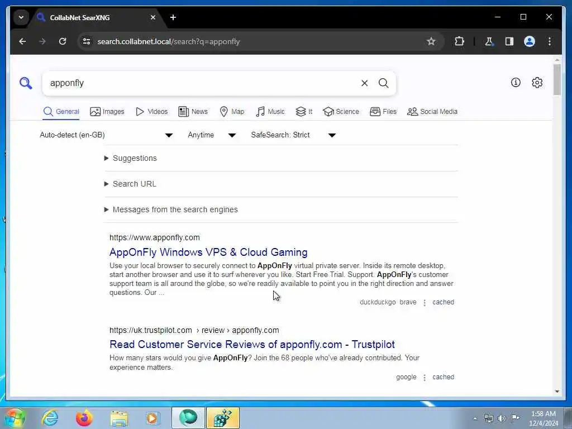Launch Internet Explorer from the taskbar

(x=50, y=418)
